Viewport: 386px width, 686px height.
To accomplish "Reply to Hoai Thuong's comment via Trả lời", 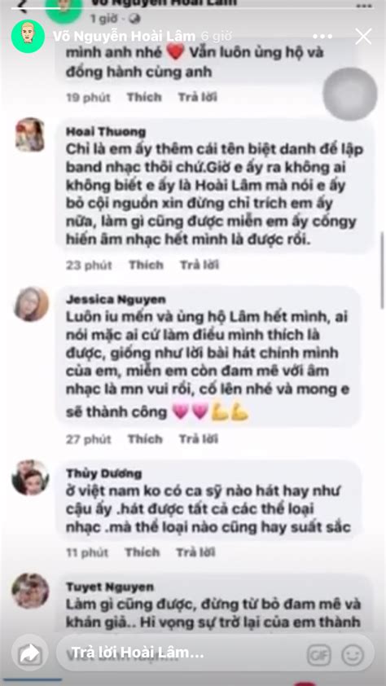I will [x=200, y=265].
